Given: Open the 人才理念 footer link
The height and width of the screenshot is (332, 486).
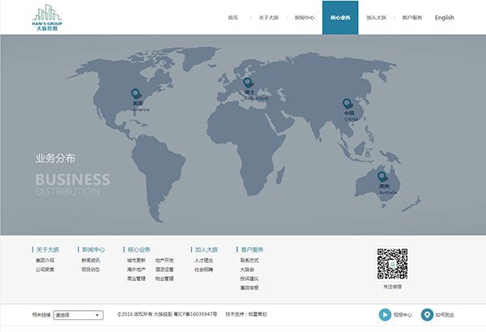Looking at the screenshot, I should pos(203,261).
